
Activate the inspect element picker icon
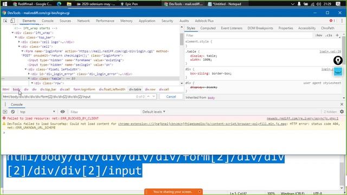tap(5, 21)
